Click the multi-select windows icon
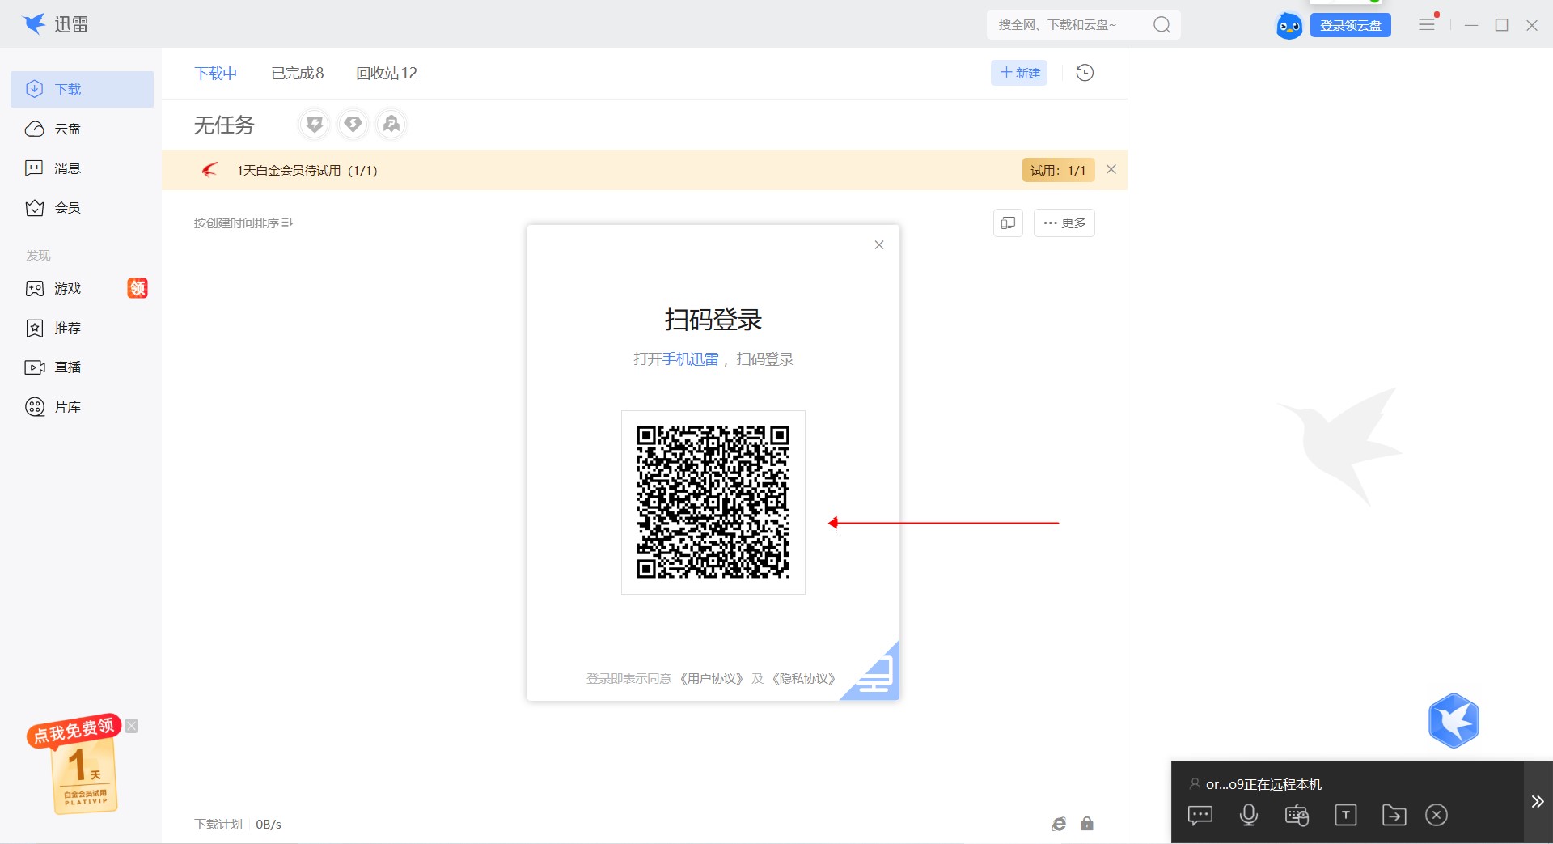 coord(1008,223)
